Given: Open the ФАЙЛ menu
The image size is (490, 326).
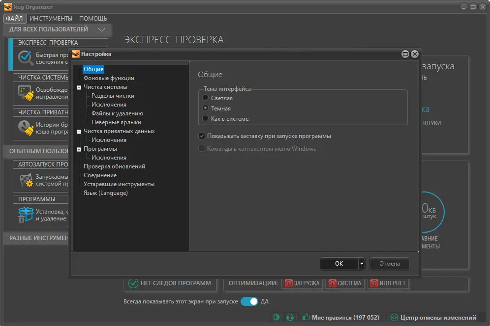Looking at the screenshot, I should click(14, 18).
